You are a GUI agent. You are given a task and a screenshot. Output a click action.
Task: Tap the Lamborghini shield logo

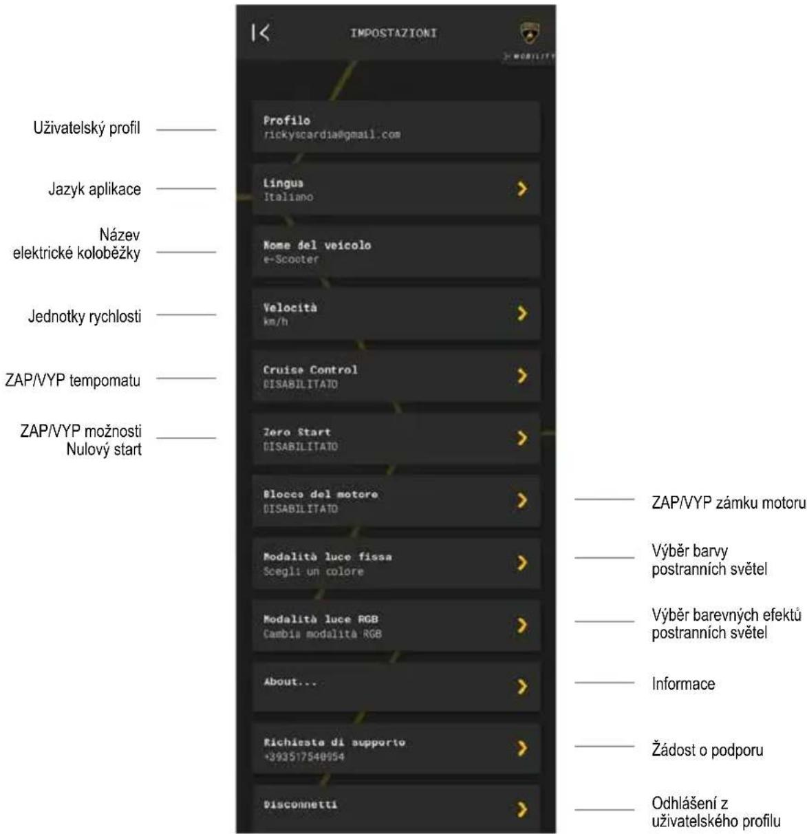click(x=529, y=34)
